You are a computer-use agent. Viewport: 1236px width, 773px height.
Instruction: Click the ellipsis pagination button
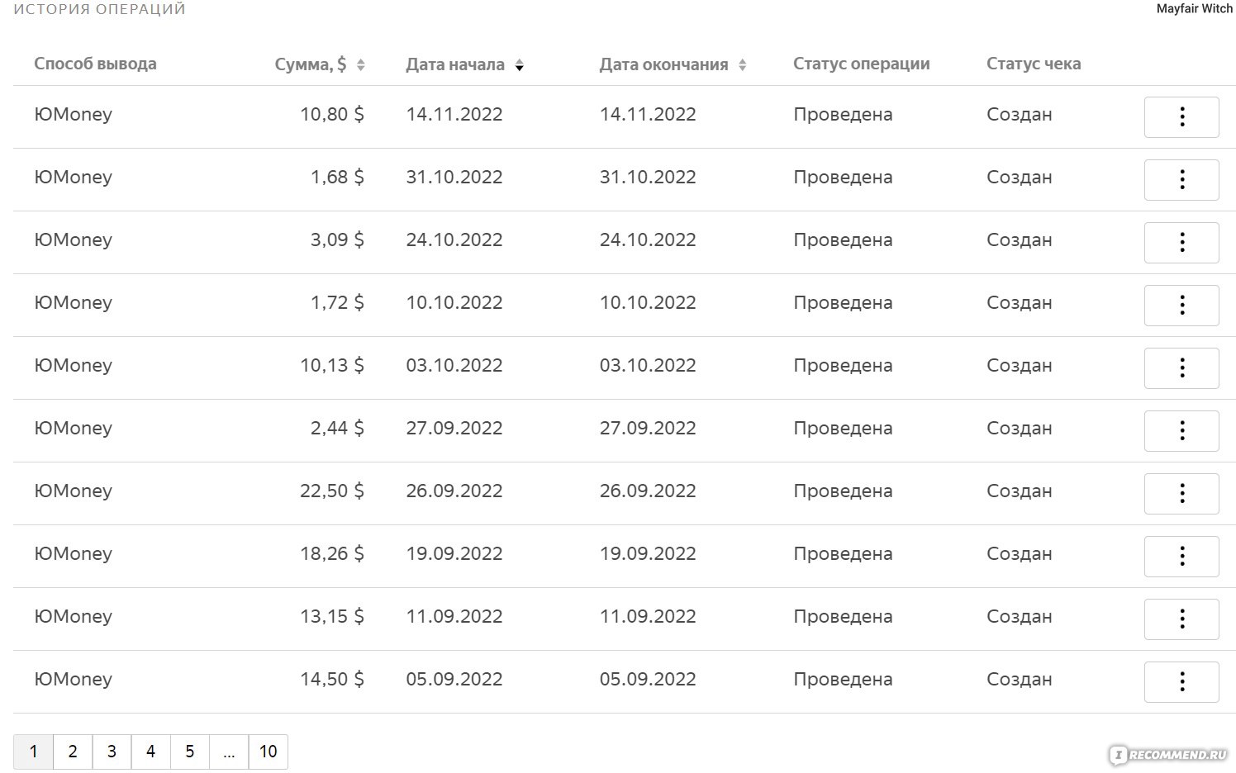click(229, 752)
